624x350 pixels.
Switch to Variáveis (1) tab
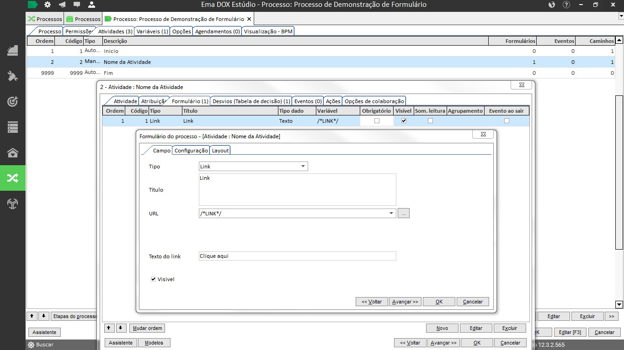(152, 31)
